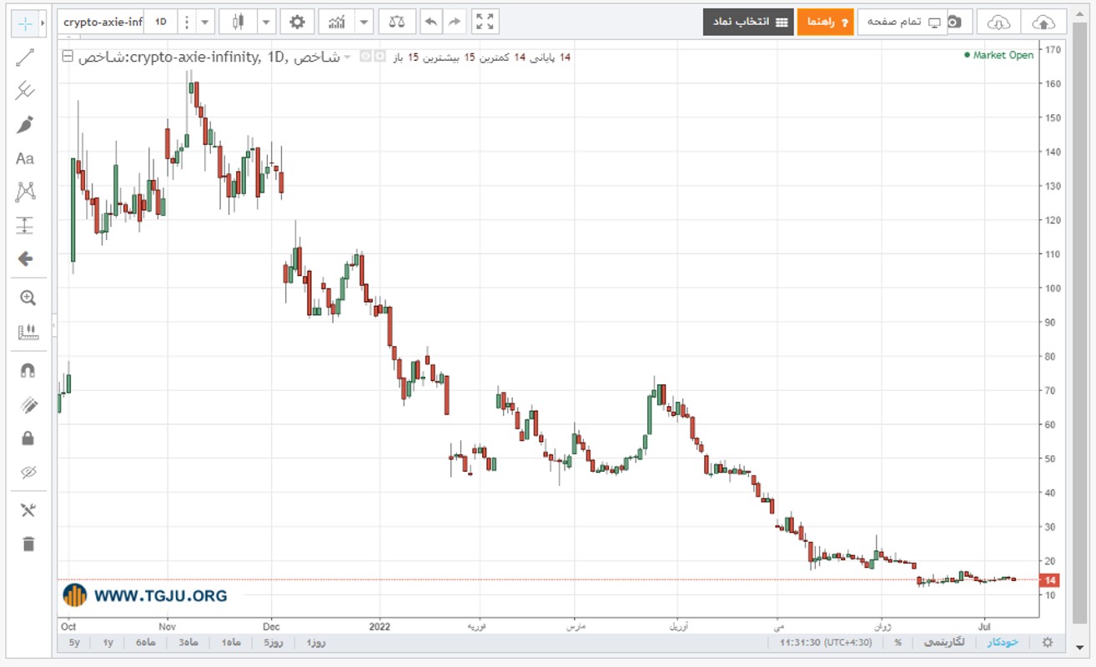Open the candlestick chart style selector

tap(239, 23)
